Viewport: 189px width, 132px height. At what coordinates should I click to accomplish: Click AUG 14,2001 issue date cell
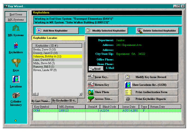[x=129, y=111]
